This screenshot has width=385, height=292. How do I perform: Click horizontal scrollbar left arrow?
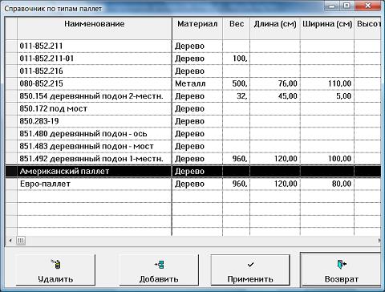[x=10, y=241]
